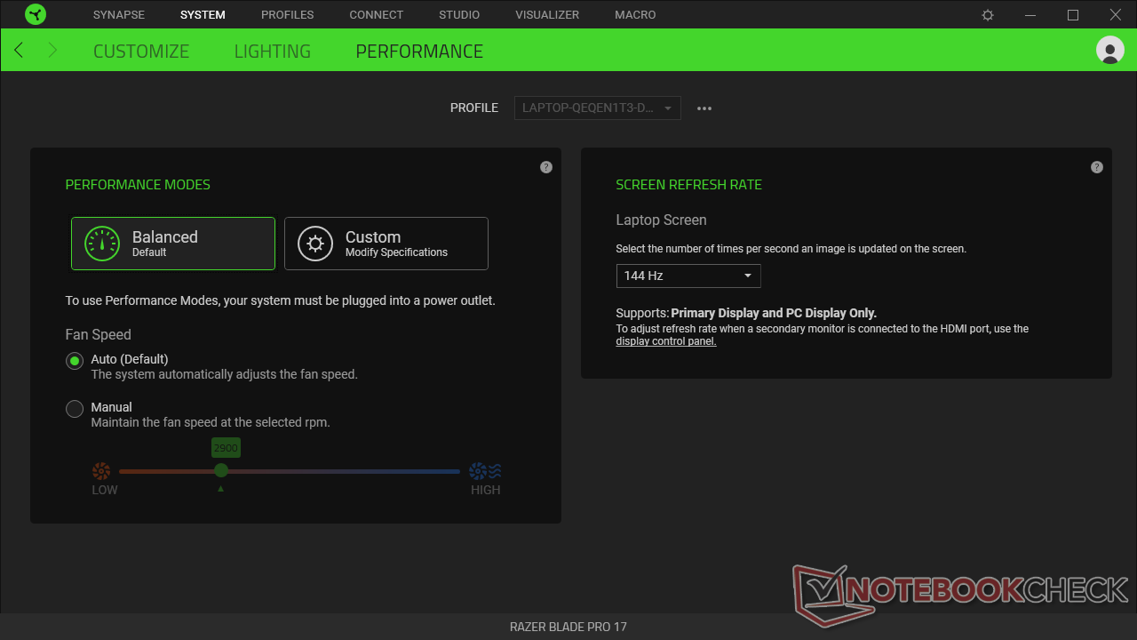This screenshot has height=640, width=1137.
Task: Click help icon in Performance Modes panel
Action: pos(546,167)
